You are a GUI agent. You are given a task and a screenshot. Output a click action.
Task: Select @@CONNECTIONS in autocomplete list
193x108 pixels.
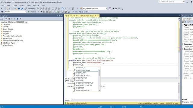pos(87,70)
